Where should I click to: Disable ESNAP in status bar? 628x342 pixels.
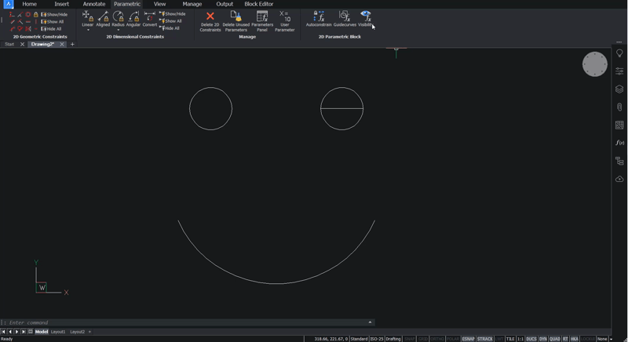(x=468, y=339)
